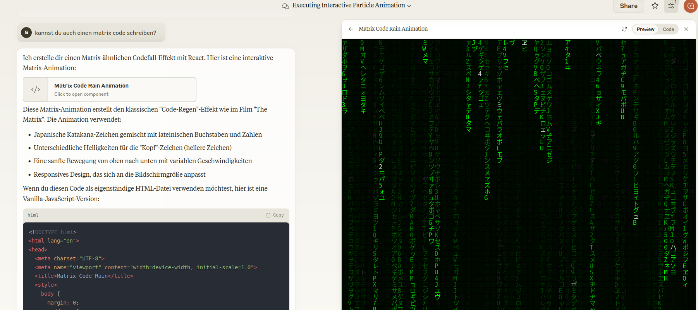Click the title Matrix Code Rain code line

pyautogui.click(x=84, y=276)
